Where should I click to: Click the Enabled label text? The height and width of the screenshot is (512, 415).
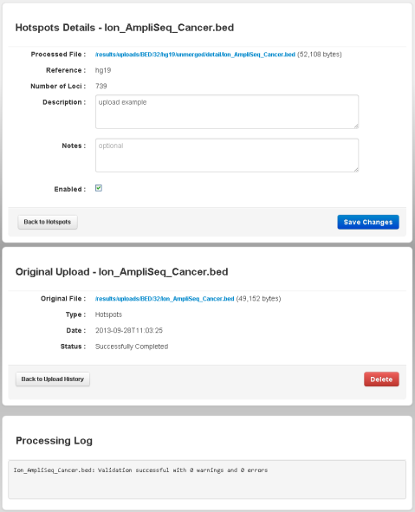70,189
